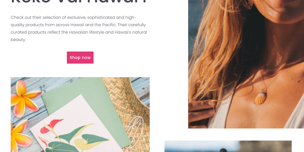
Task: Click the word "beauty." ending the paragraph
Action: [x=18, y=40]
